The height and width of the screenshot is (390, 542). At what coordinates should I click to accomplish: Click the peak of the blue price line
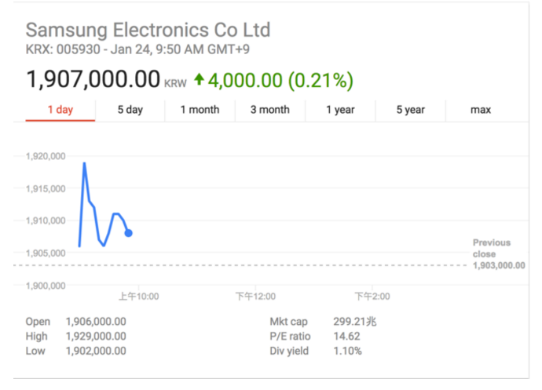[84, 163]
